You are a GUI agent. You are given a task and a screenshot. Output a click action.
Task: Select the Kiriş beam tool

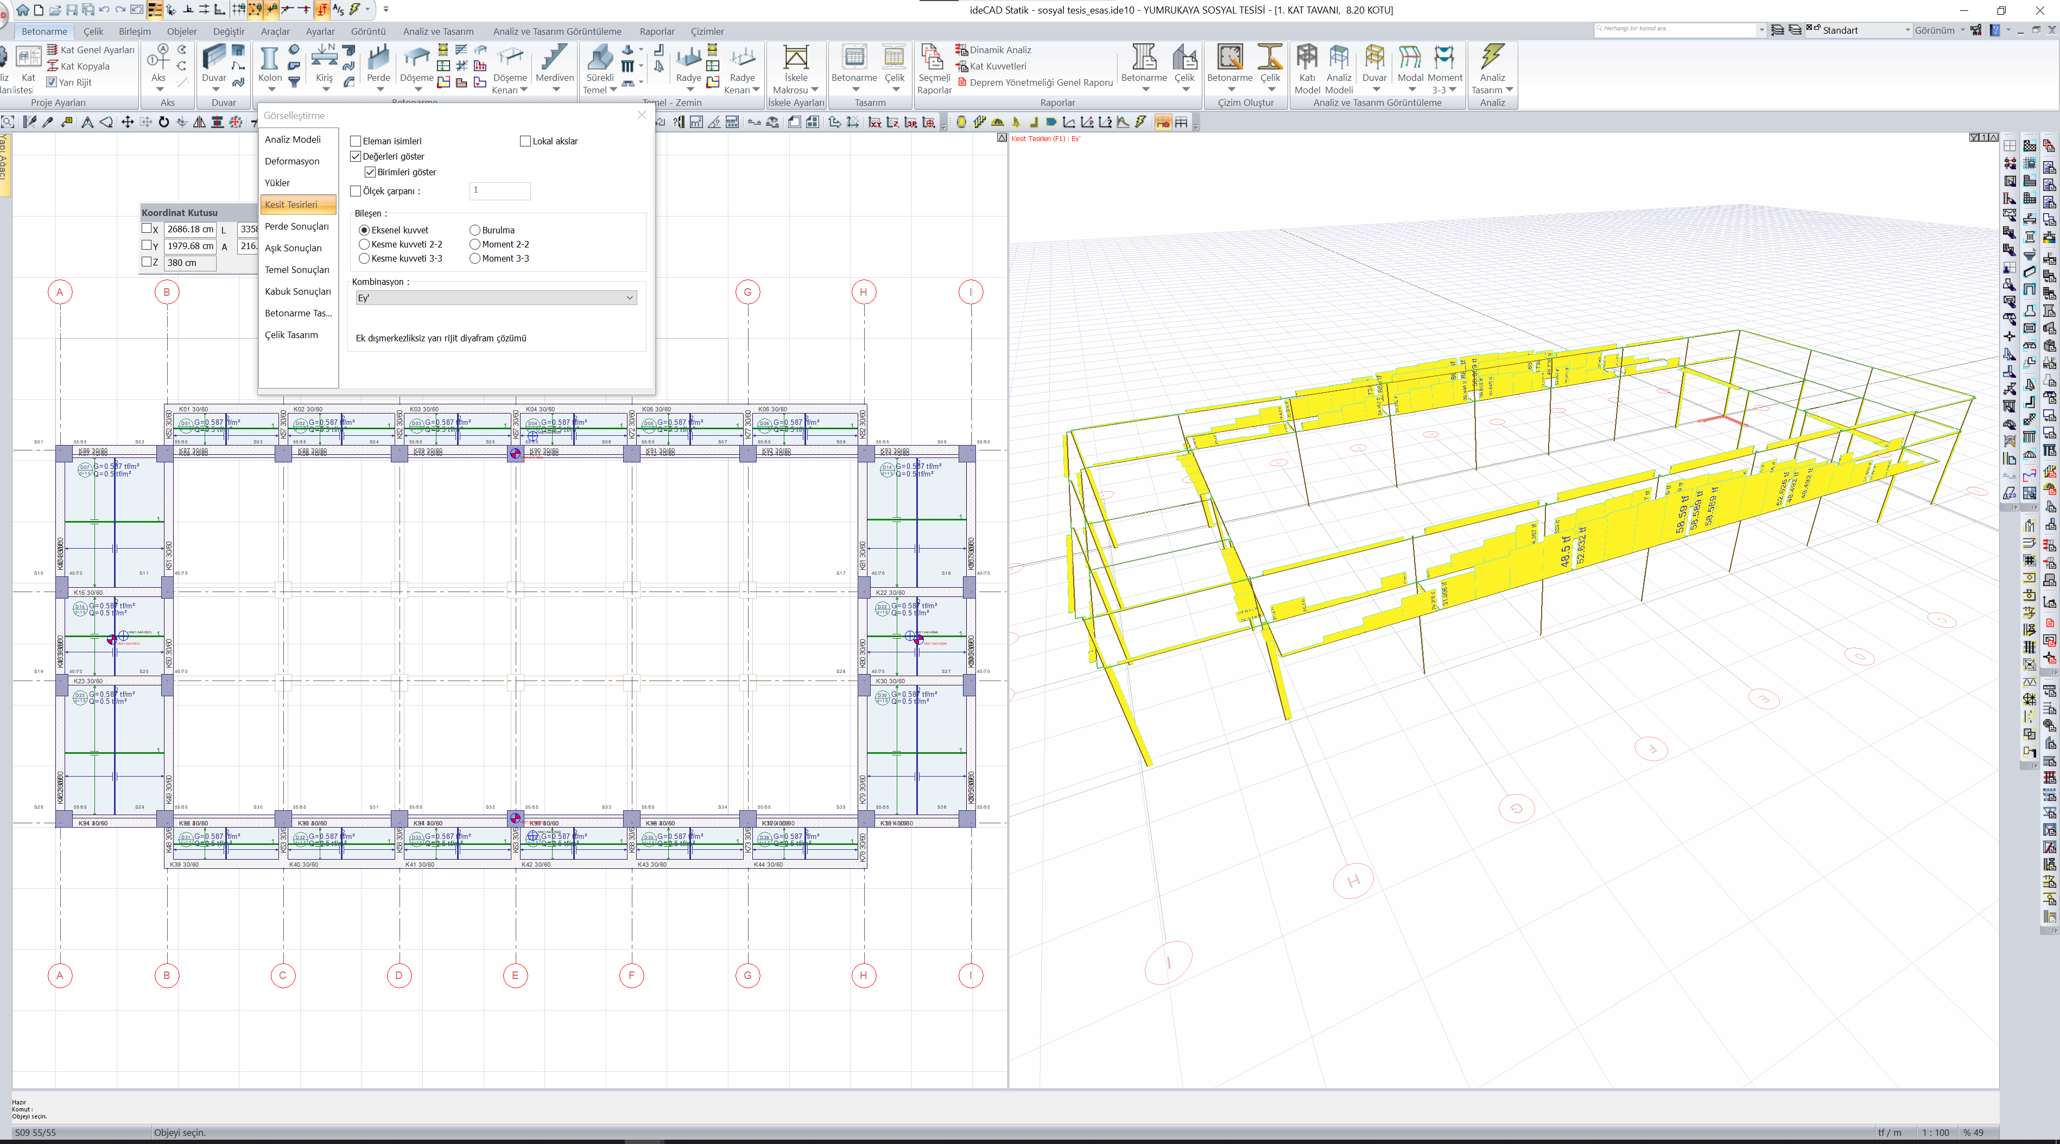coord(324,63)
